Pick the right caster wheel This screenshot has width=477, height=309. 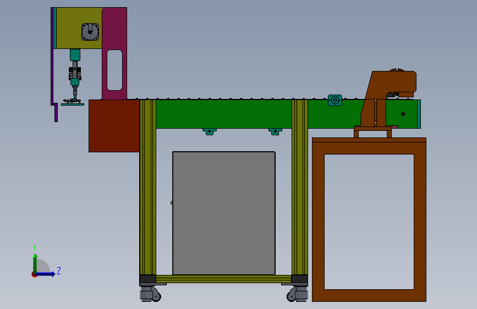[297, 294]
